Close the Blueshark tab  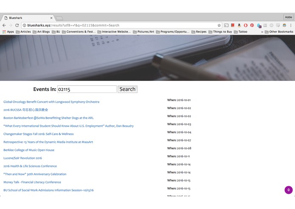[51, 18]
